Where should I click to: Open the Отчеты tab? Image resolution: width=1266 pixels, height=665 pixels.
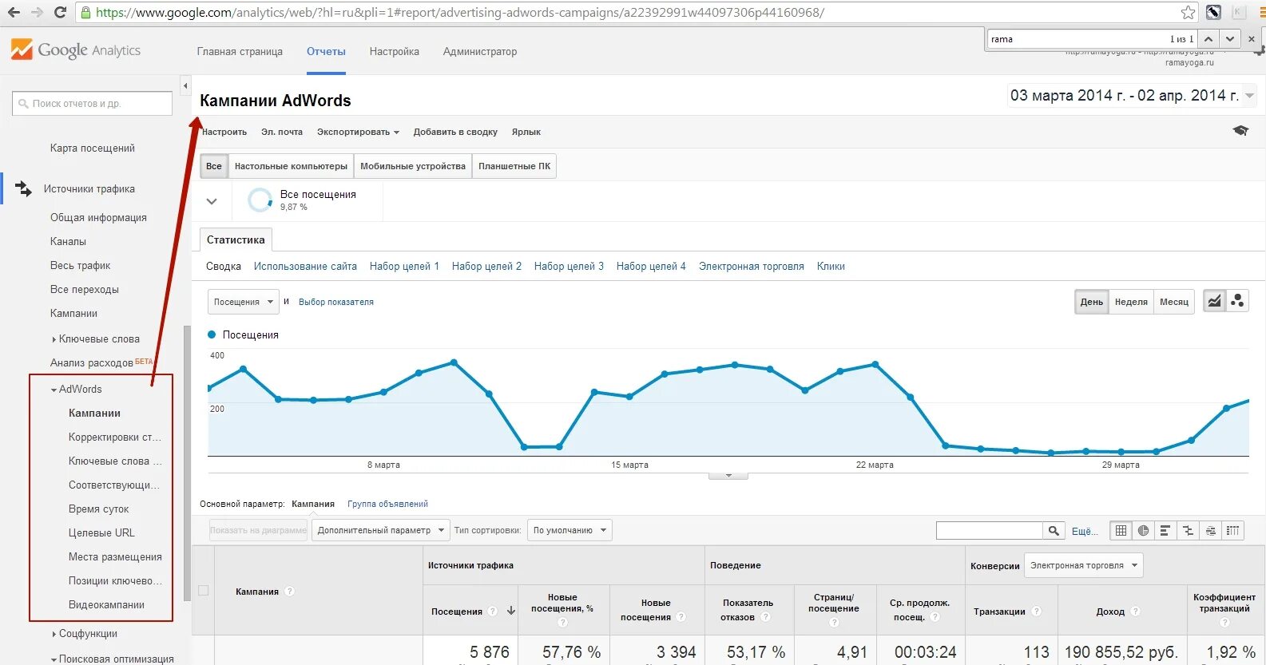(326, 51)
